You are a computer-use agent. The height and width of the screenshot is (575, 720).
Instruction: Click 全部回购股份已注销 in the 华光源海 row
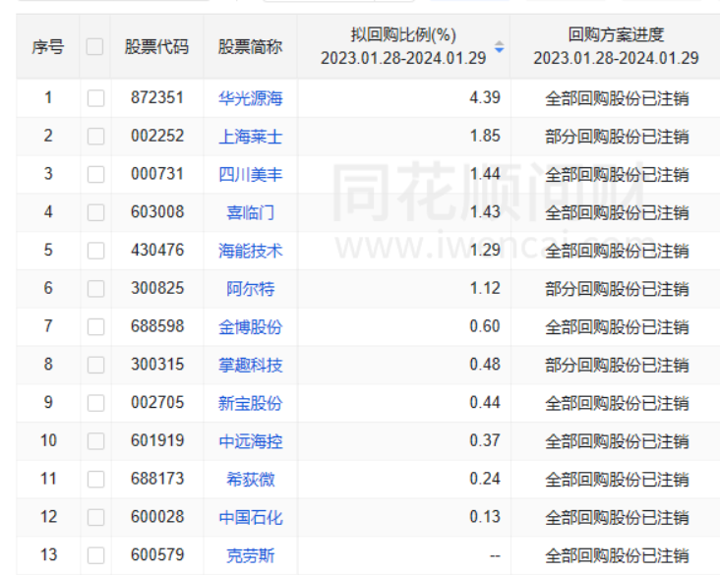click(617, 98)
